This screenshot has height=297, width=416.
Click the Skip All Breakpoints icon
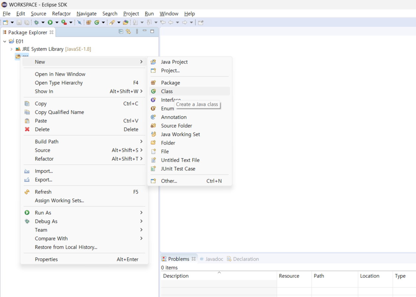[x=79, y=22]
